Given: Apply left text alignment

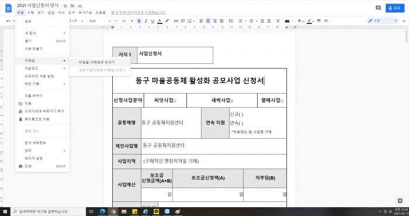Looking at the screenshot, I should [x=201, y=21].
